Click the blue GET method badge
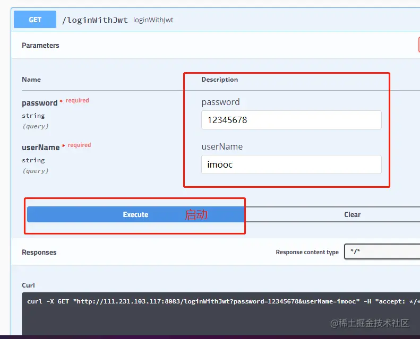The image size is (420, 339). coord(35,20)
